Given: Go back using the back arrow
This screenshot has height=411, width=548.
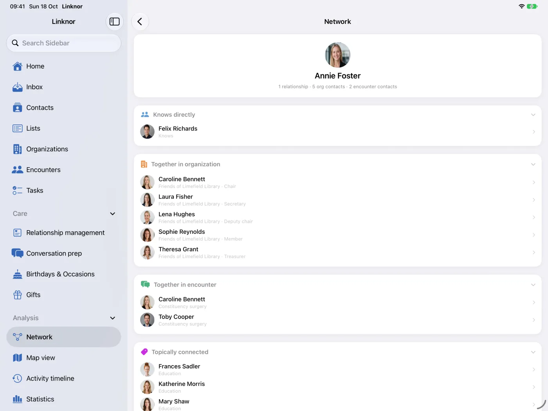Looking at the screenshot, I should click(140, 22).
